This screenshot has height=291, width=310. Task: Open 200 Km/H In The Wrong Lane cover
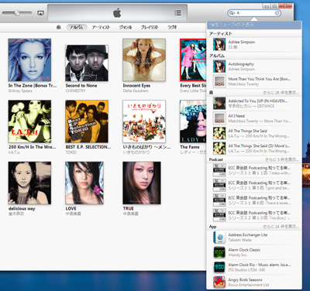pyautogui.click(x=29, y=122)
